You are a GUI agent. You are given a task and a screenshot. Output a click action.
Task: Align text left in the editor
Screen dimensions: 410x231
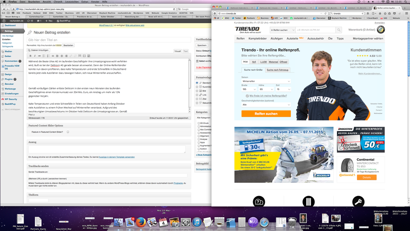[57, 56]
